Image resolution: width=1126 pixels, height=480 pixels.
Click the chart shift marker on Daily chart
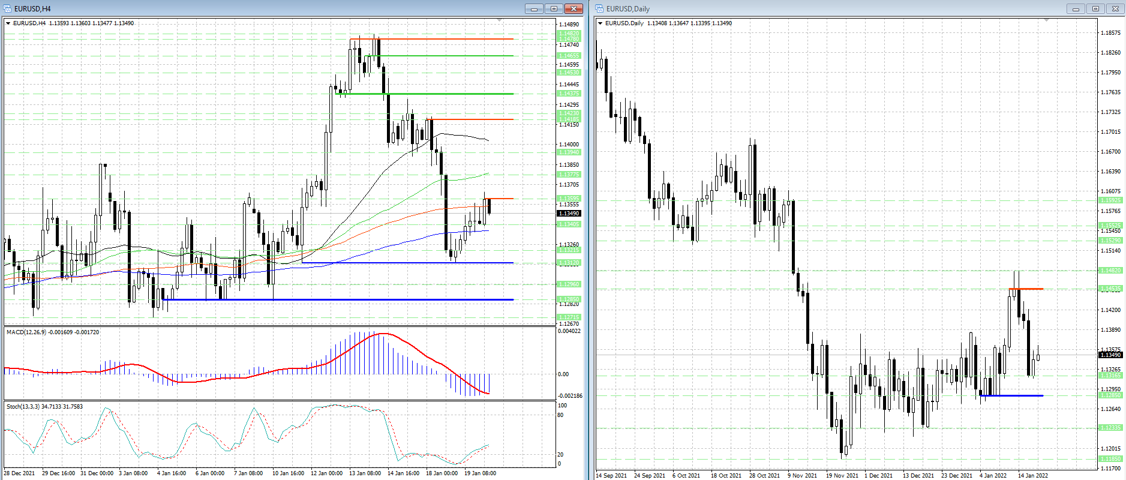(1047, 20)
